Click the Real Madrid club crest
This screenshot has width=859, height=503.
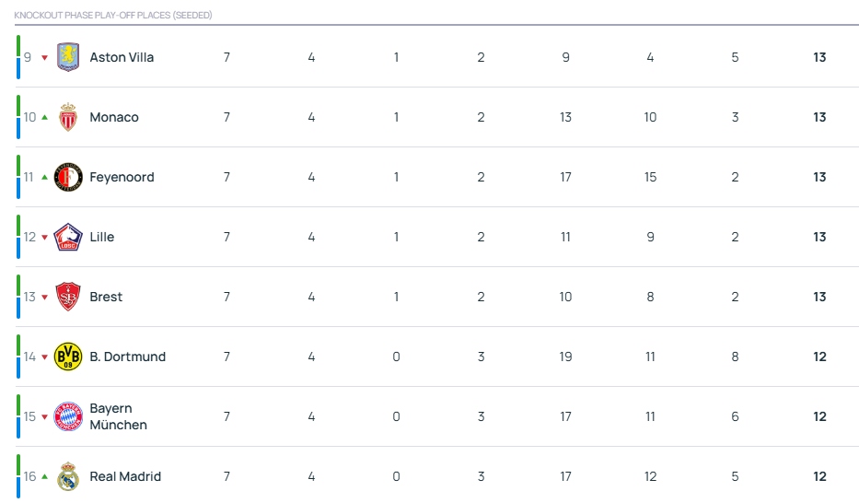click(x=68, y=476)
